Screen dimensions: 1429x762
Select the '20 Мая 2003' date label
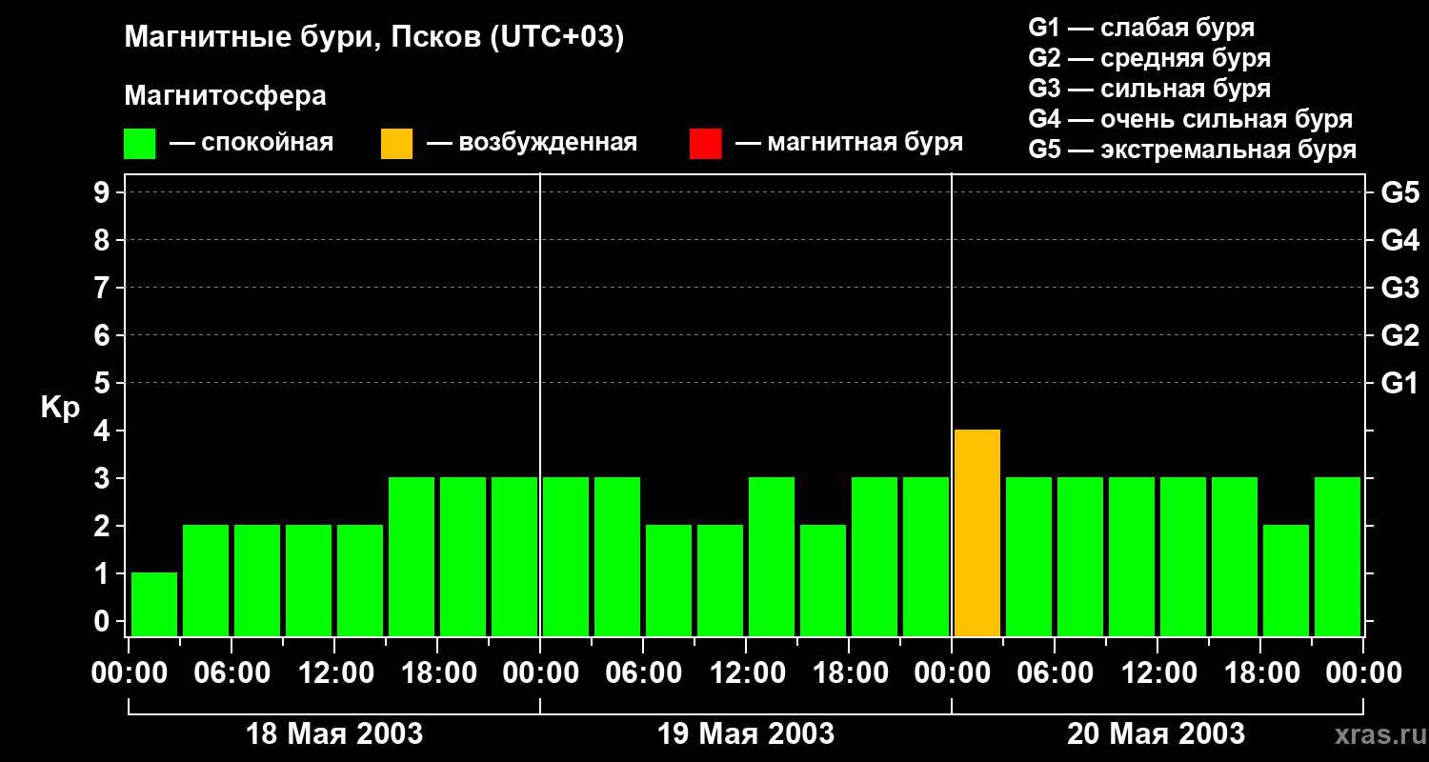[1156, 734]
